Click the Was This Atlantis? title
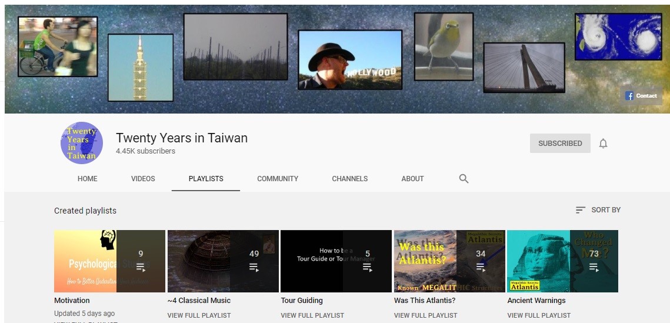The height and width of the screenshot is (323, 670). [x=425, y=301]
